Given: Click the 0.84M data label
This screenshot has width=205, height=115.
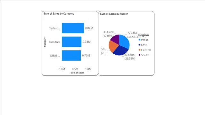Looking at the screenshot, I should pyautogui.click(x=89, y=28).
